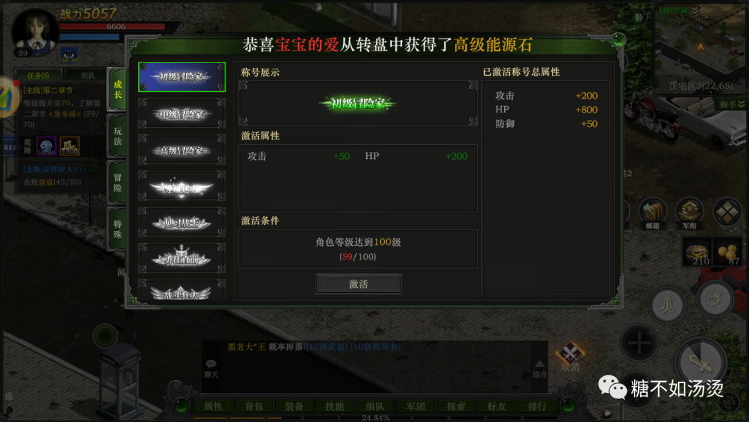Screen dimensions: 749x422
Task: Tap the burger food item slot
Action: click(698, 252)
